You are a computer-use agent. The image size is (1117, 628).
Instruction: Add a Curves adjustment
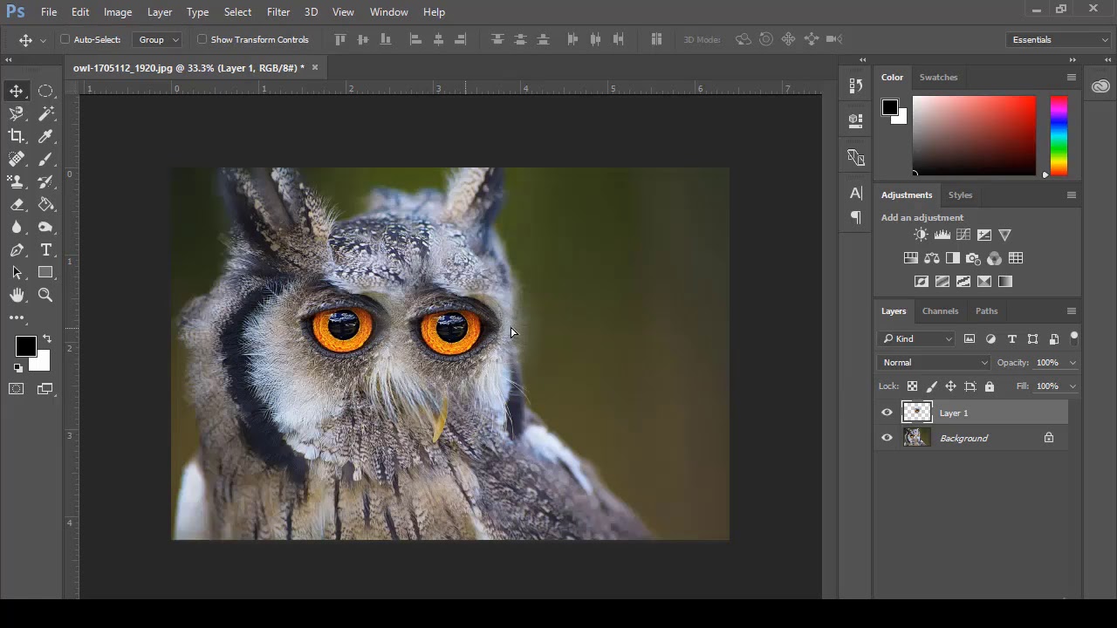tap(963, 235)
